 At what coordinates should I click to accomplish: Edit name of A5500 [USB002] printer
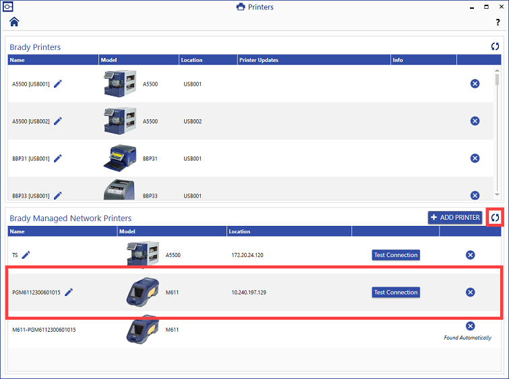pos(58,121)
